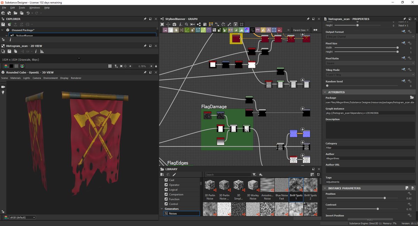
Task: Open the Edit menu
Action: [x=13, y=7]
